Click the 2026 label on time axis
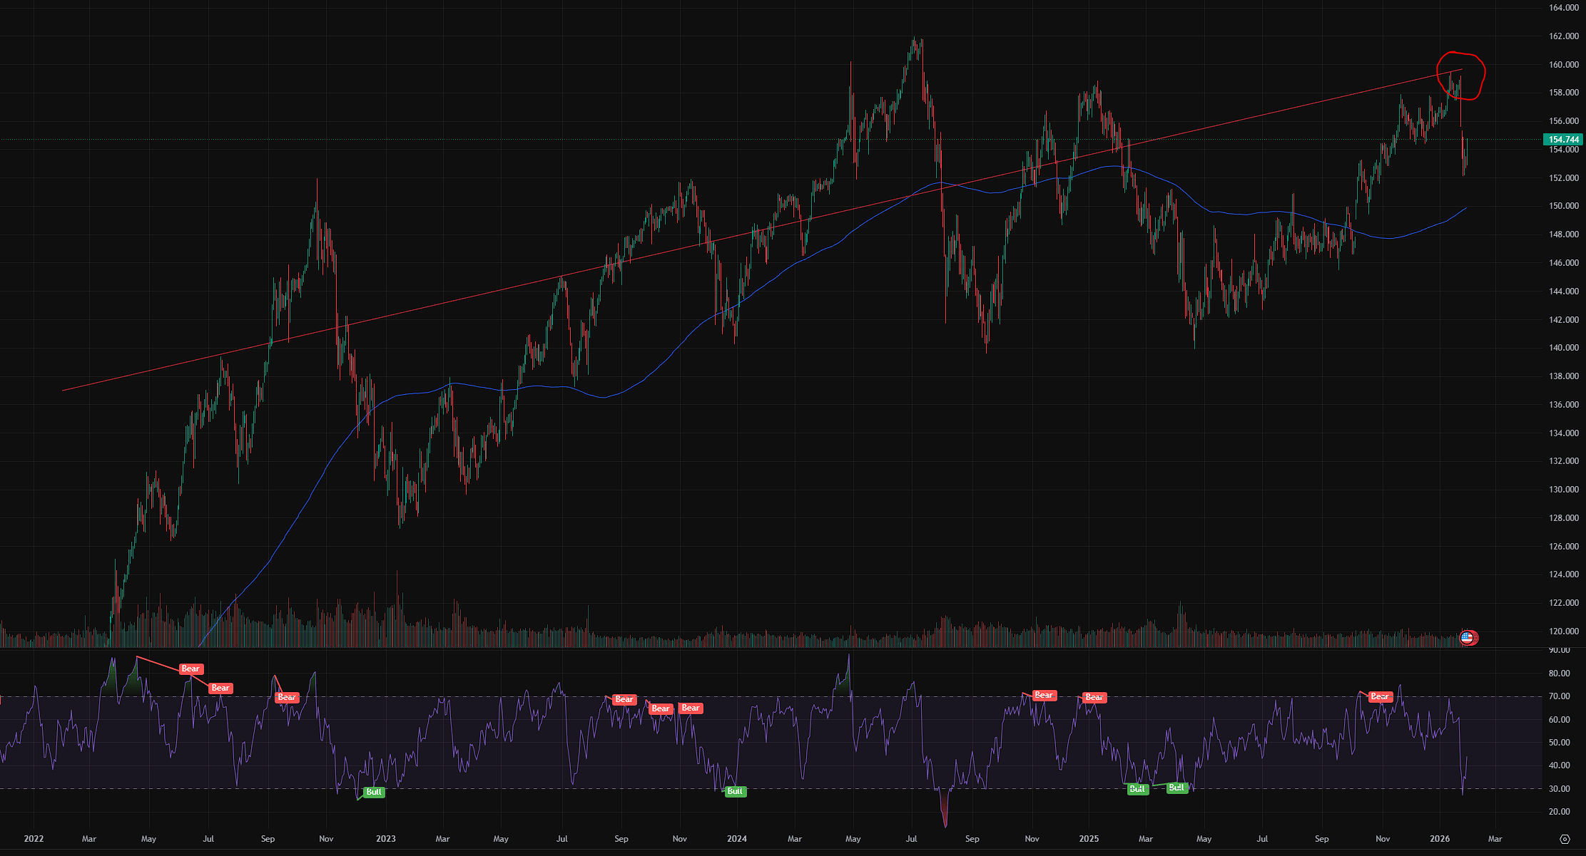This screenshot has width=1586, height=856. click(x=1440, y=839)
